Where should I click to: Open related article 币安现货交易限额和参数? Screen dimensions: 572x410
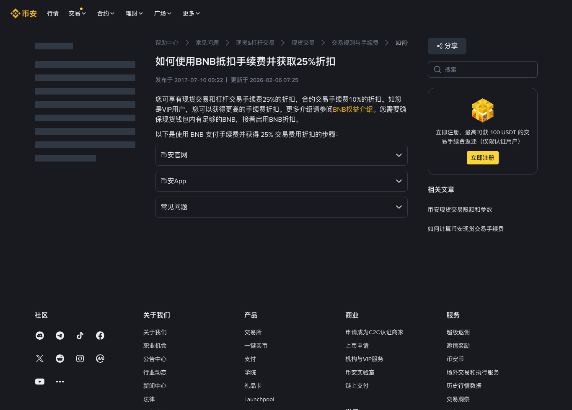coord(460,210)
